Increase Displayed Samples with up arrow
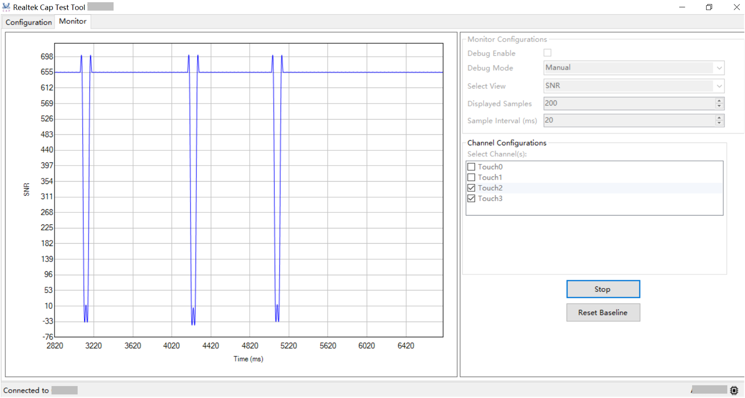The image size is (745, 398). tap(719, 100)
